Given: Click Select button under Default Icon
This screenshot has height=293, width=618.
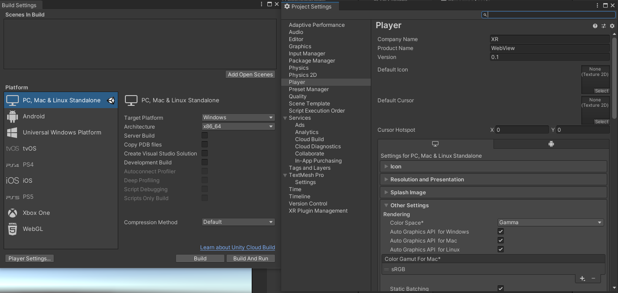Looking at the screenshot, I should coord(601,91).
